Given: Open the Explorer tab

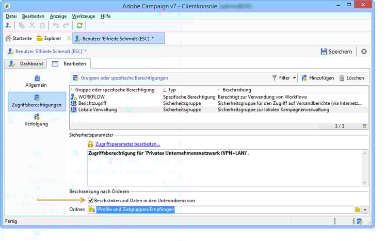Looking at the screenshot, I should click(49, 38).
